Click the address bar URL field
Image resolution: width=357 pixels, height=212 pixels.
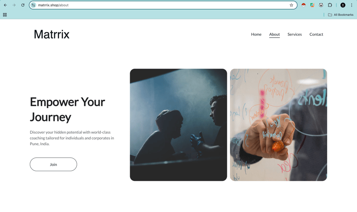[162, 5]
